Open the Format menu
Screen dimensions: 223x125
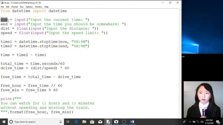click(15, 7)
